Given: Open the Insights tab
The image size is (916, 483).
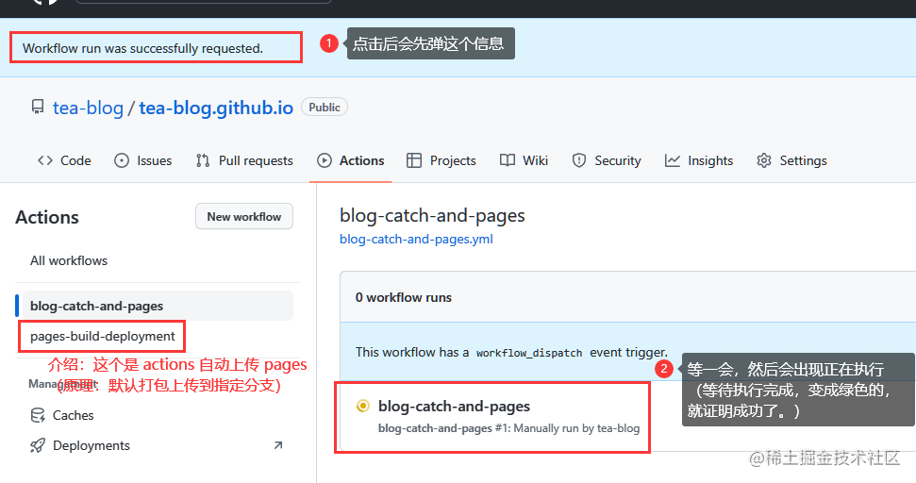Looking at the screenshot, I should point(699,160).
